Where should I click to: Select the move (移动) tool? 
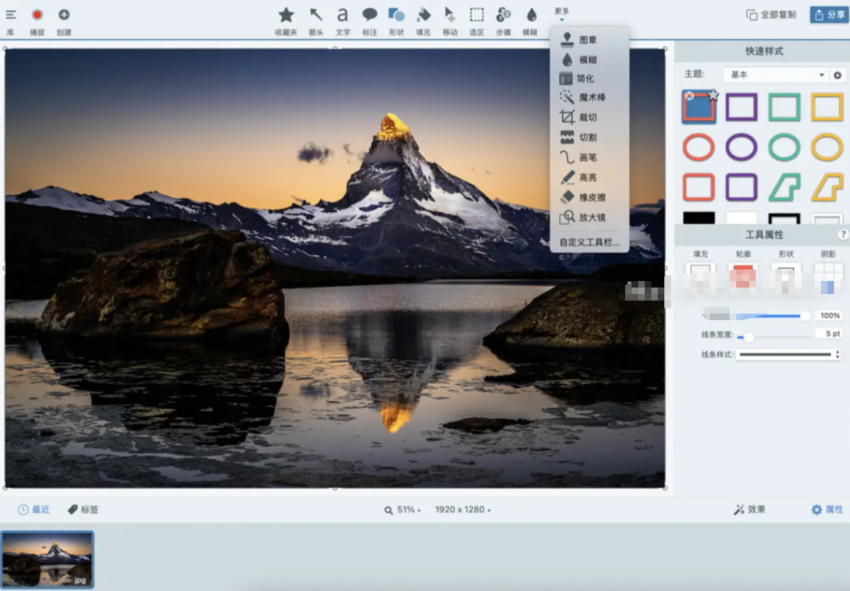(x=450, y=22)
